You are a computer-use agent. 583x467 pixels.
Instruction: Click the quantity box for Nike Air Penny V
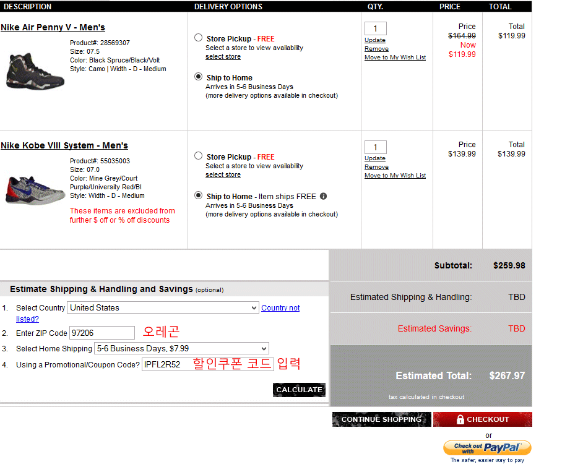coord(375,28)
